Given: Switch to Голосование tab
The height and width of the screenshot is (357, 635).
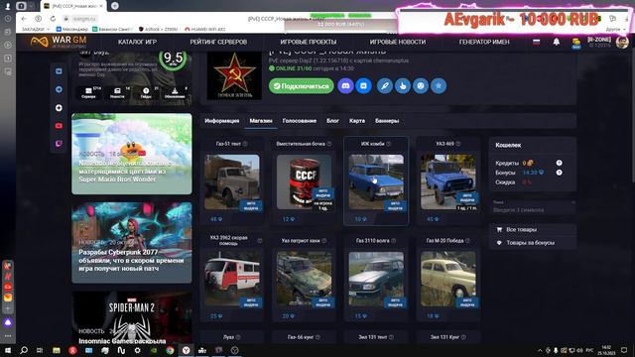Looking at the screenshot, I should pyautogui.click(x=300, y=121).
